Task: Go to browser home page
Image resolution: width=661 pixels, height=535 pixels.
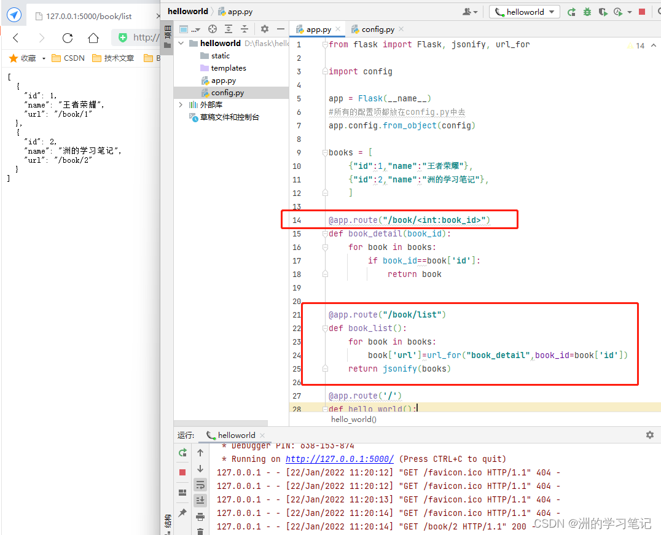Action: 93,38
